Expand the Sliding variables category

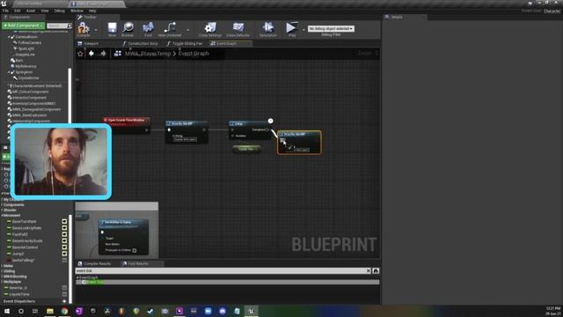click(2, 271)
